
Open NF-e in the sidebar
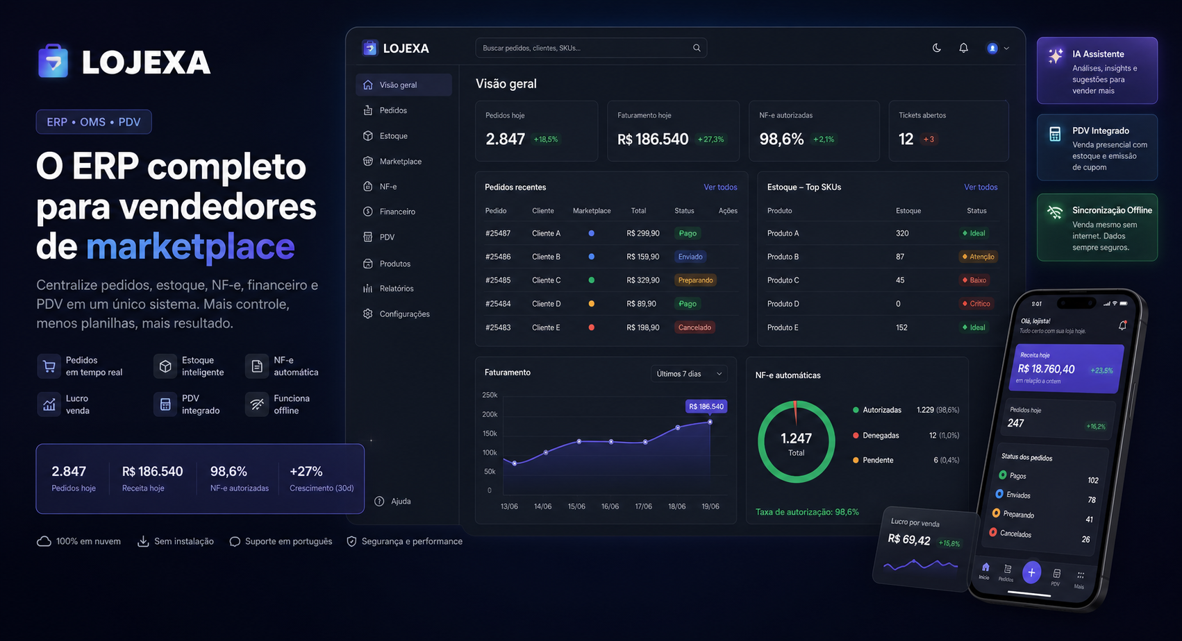tap(404, 186)
